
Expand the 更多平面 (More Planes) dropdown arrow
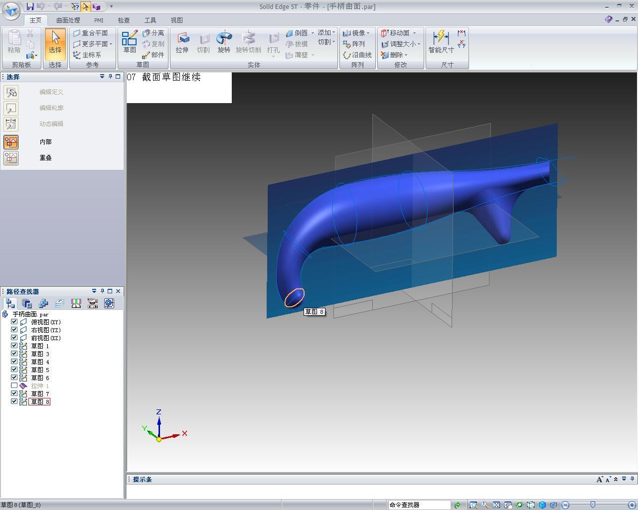[x=111, y=44]
